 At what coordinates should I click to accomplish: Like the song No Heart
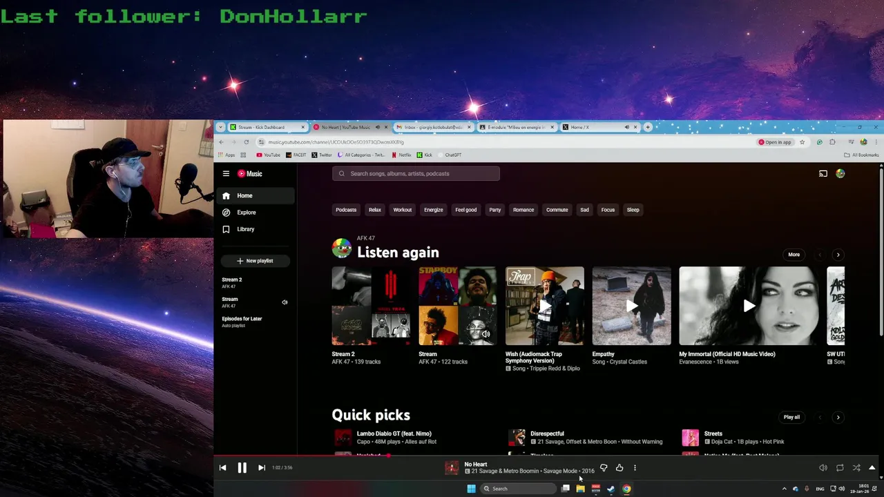tap(619, 468)
